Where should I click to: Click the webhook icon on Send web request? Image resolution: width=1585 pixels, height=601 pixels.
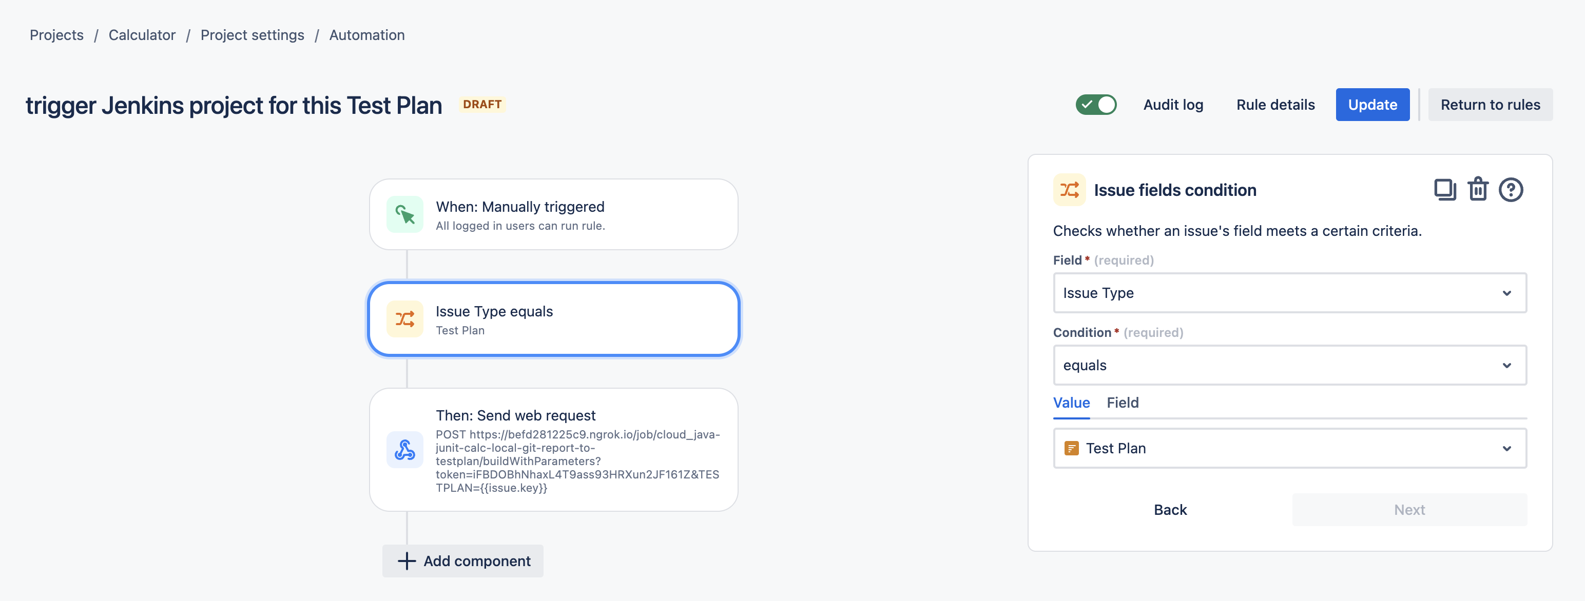[405, 450]
